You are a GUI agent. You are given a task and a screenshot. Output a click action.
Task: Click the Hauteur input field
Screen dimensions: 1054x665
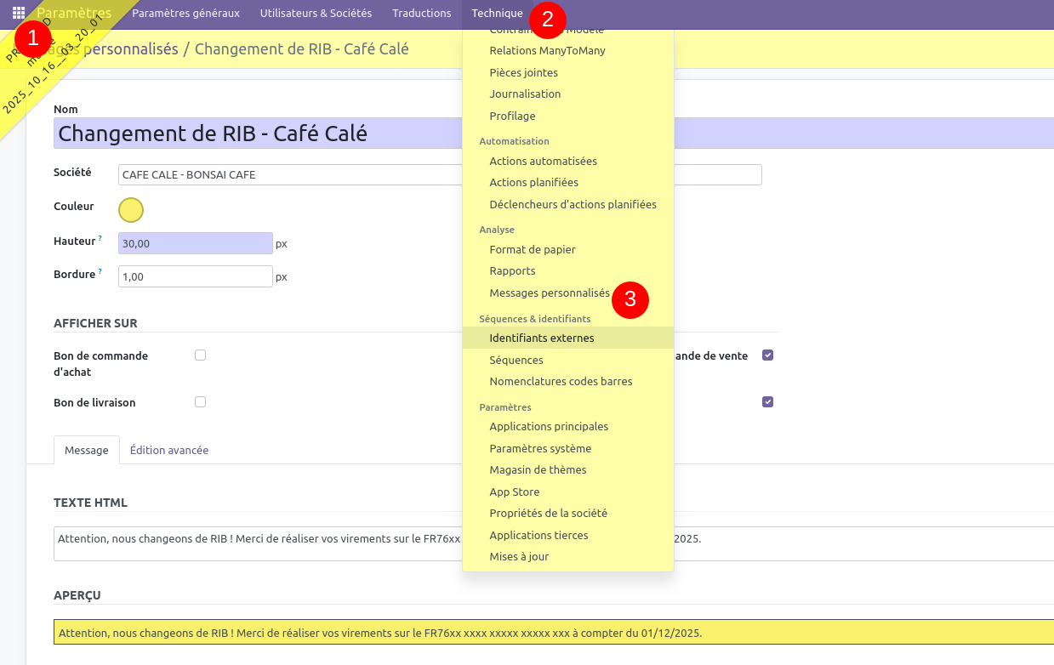tap(195, 244)
